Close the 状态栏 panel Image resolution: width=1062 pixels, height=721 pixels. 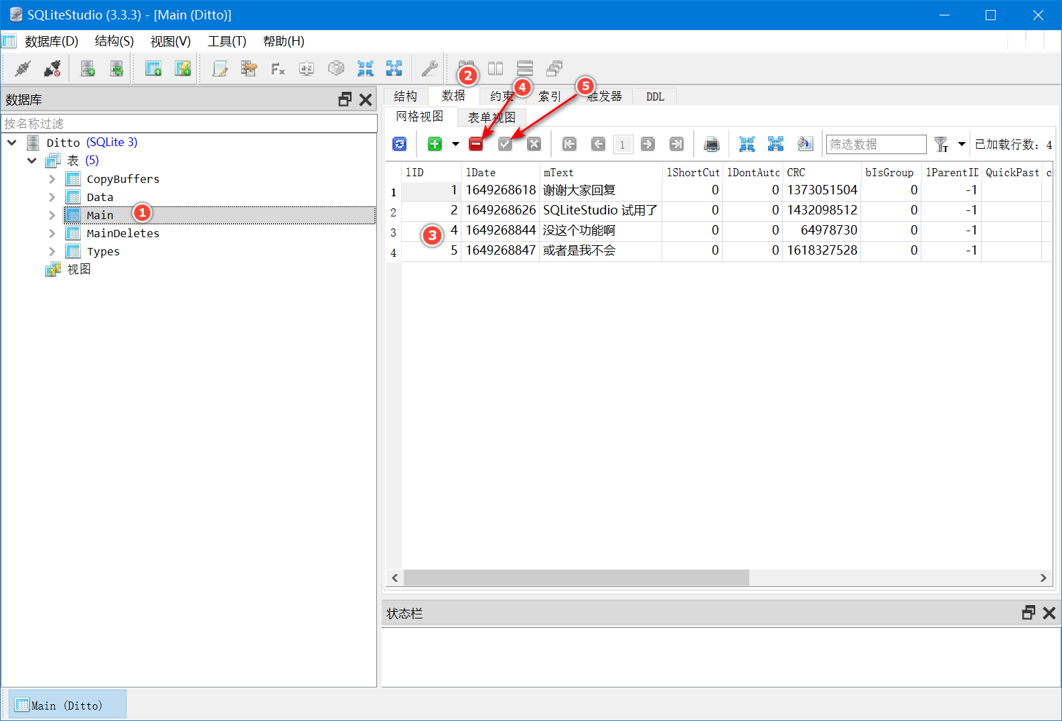point(1049,613)
